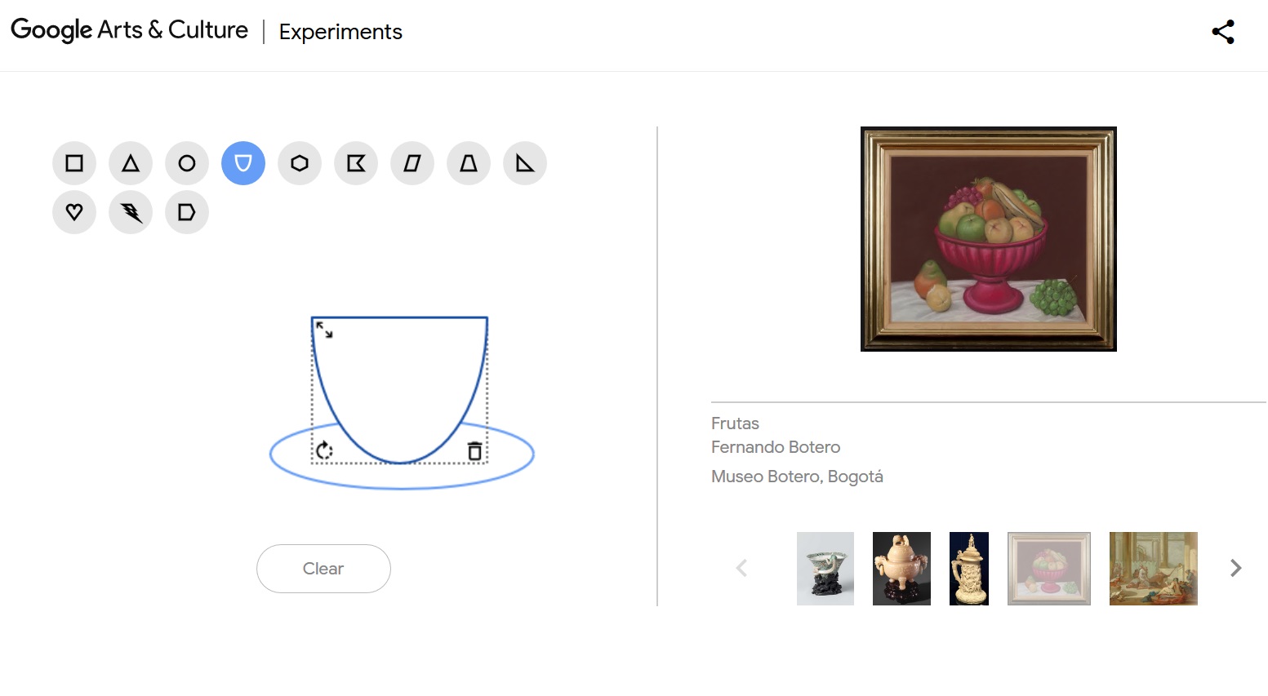Click the rotate handle on selected shape

pos(324,450)
